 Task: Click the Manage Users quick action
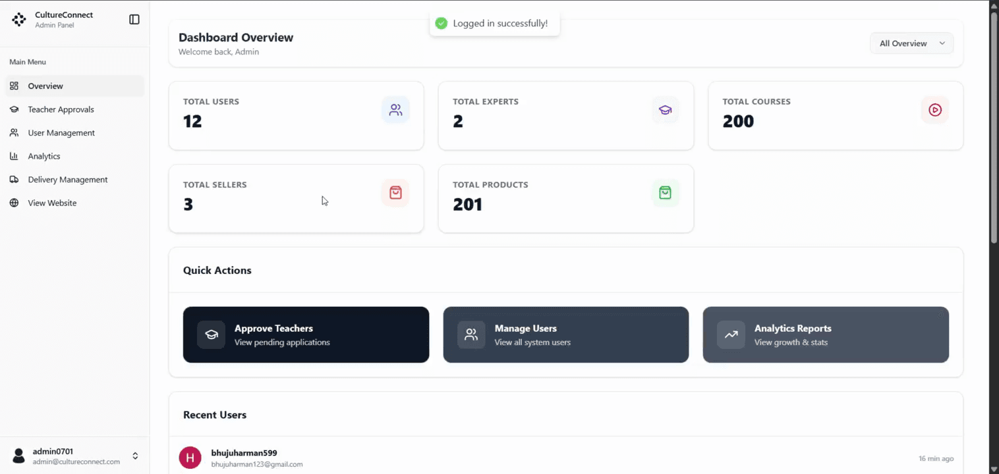[x=566, y=334]
